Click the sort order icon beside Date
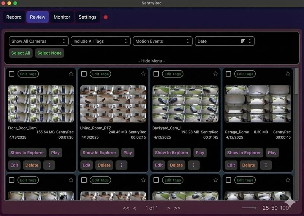 coord(243,41)
